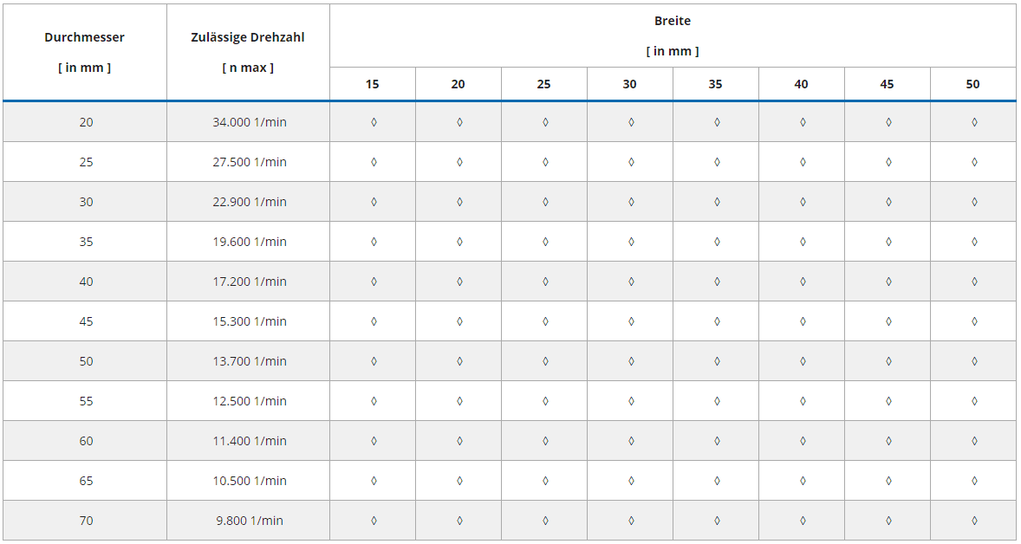The width and height of the screenshot is (1021, 544).
Task: Click the 9.800 1/min speed cell
Action: (250, 521)
